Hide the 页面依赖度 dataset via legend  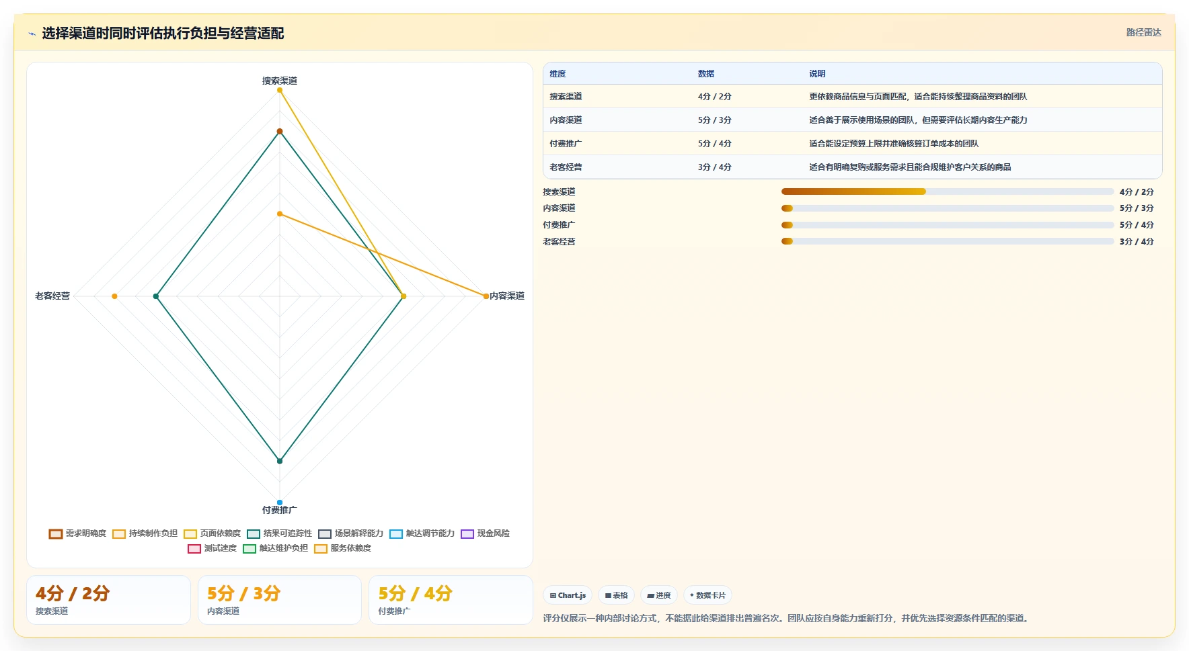point(212,533)
